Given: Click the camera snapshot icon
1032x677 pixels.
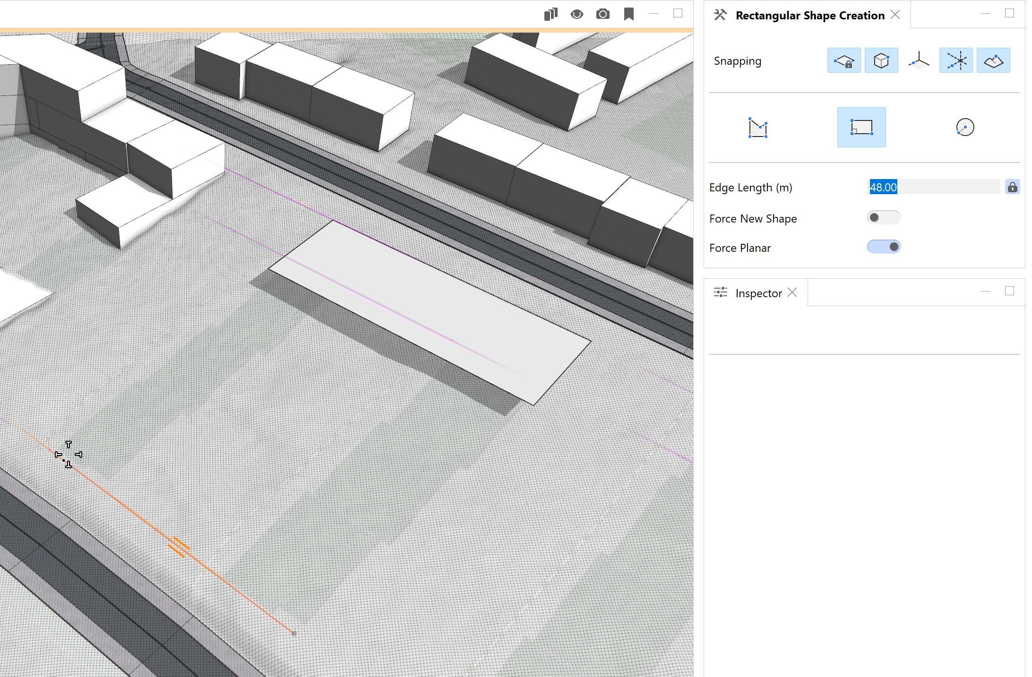Looking at the screenshot, I should click(x=602, y=14).
